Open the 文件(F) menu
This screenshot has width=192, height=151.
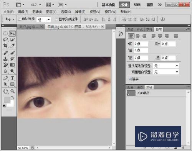(8, 12)
